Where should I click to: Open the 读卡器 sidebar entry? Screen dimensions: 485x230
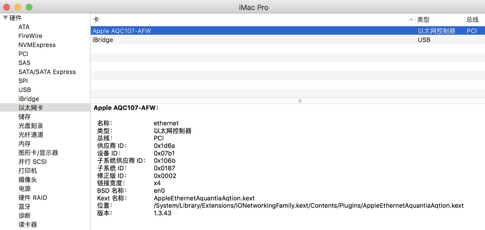[x=28, y=224]
